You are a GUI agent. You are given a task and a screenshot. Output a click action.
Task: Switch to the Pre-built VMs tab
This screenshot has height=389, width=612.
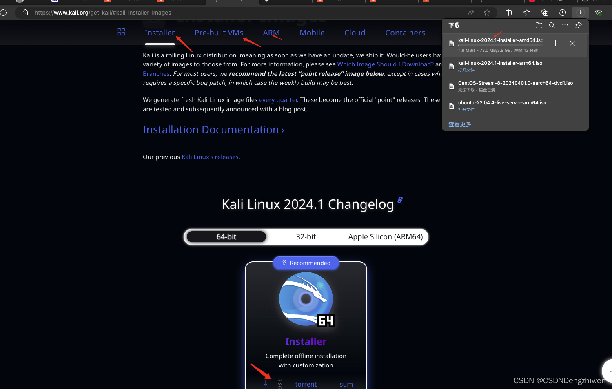click(x=219, y=33)
